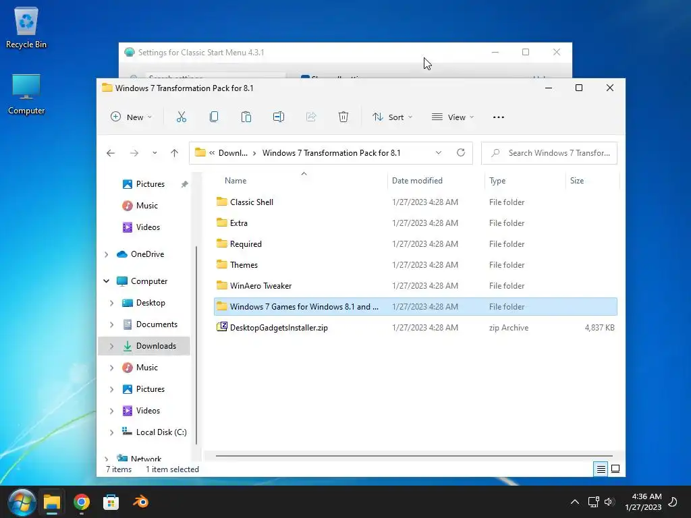Close the Classic Start Menu settings window

click(x=557, y=52)
